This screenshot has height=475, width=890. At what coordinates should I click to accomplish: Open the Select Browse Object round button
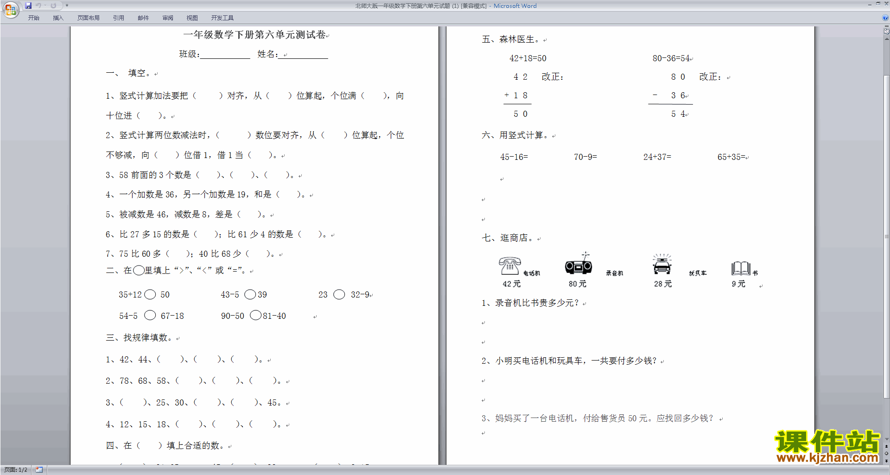point(887,454)
